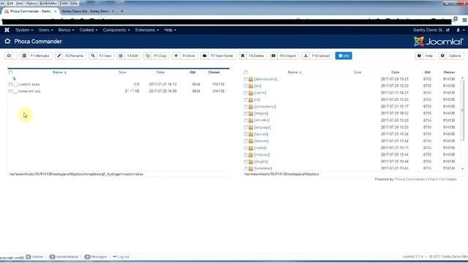Expand the Components dropdown menu
Viewport: 468px width, 263px height.
click(116, 30)
